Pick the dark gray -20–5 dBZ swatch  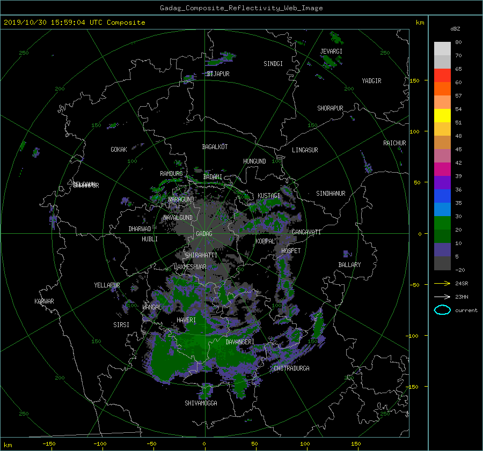(442, 263)
